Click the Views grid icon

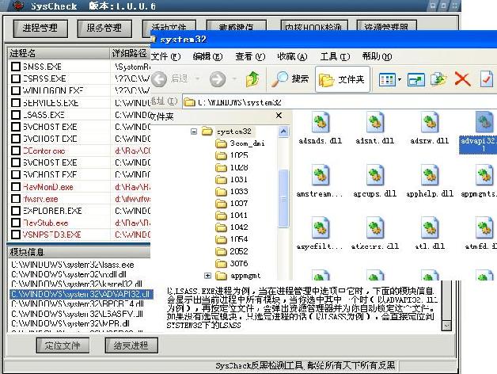pos(387,80)
